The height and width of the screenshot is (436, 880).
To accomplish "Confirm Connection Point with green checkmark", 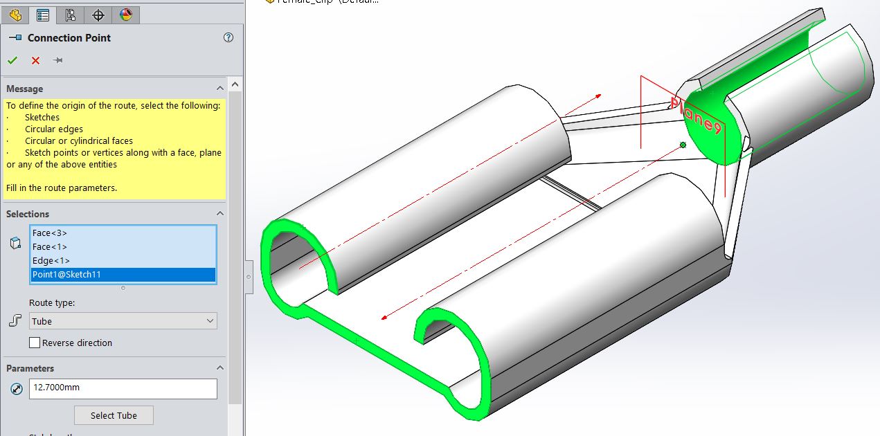I will (x=12, y=61).
